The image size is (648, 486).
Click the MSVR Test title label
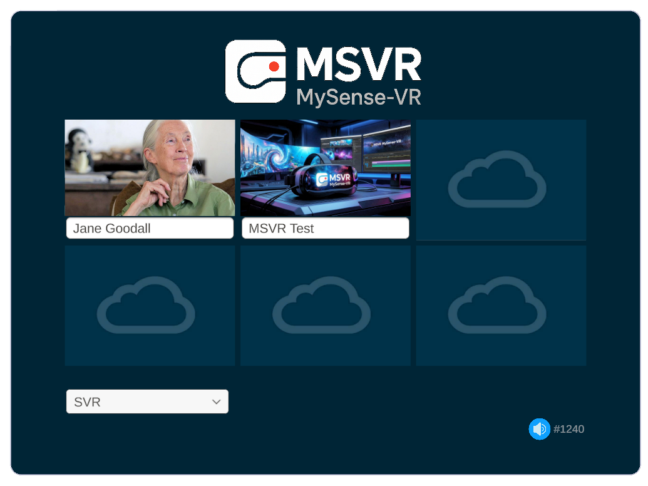coord(325,229)
